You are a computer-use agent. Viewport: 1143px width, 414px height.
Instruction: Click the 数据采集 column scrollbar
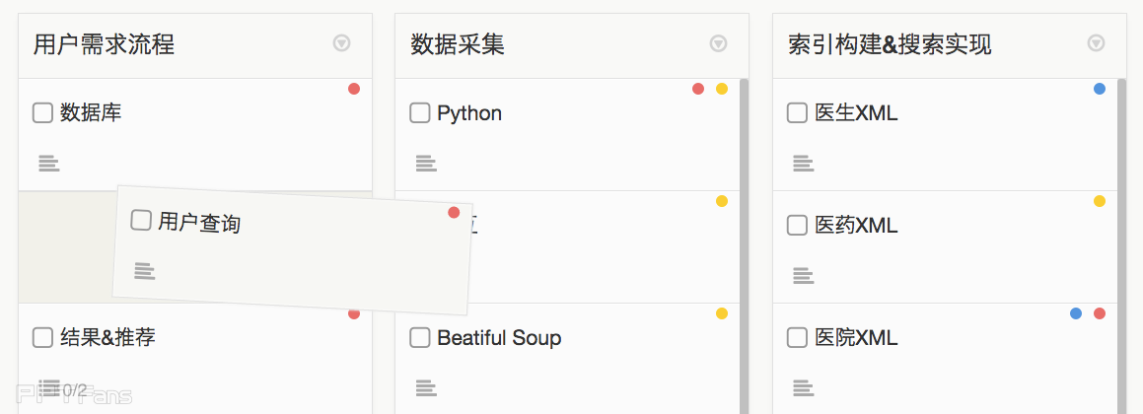pos(744,246)
